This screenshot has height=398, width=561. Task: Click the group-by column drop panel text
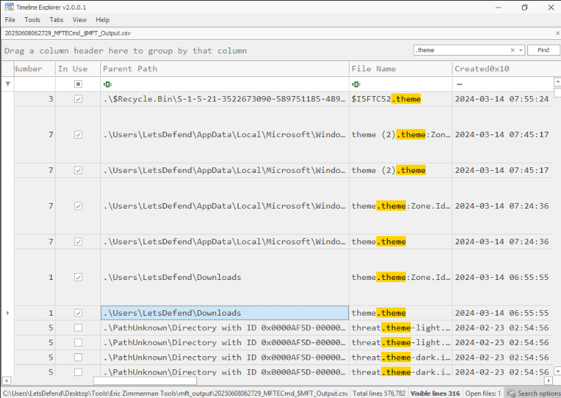point(126,51)
